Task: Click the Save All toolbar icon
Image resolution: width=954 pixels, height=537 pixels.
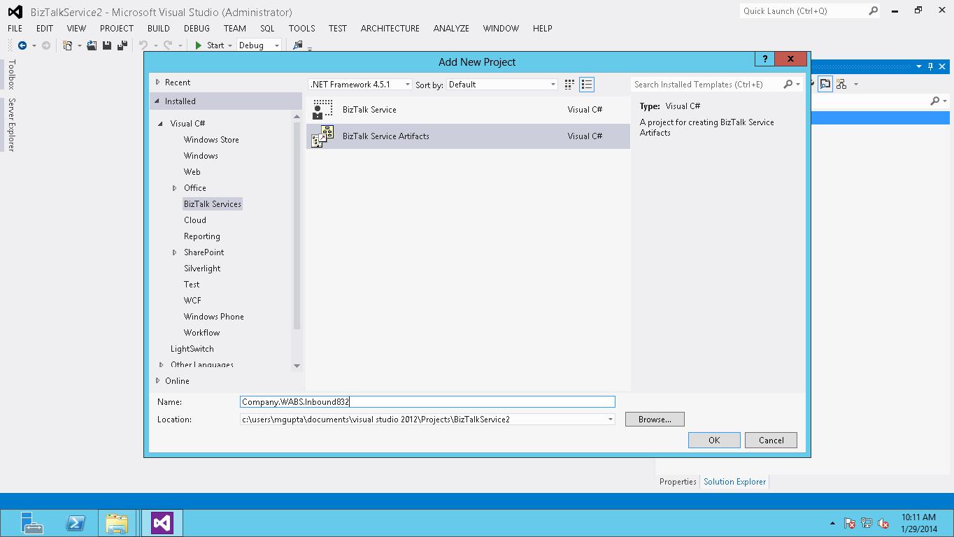Action: pos(122,45)
